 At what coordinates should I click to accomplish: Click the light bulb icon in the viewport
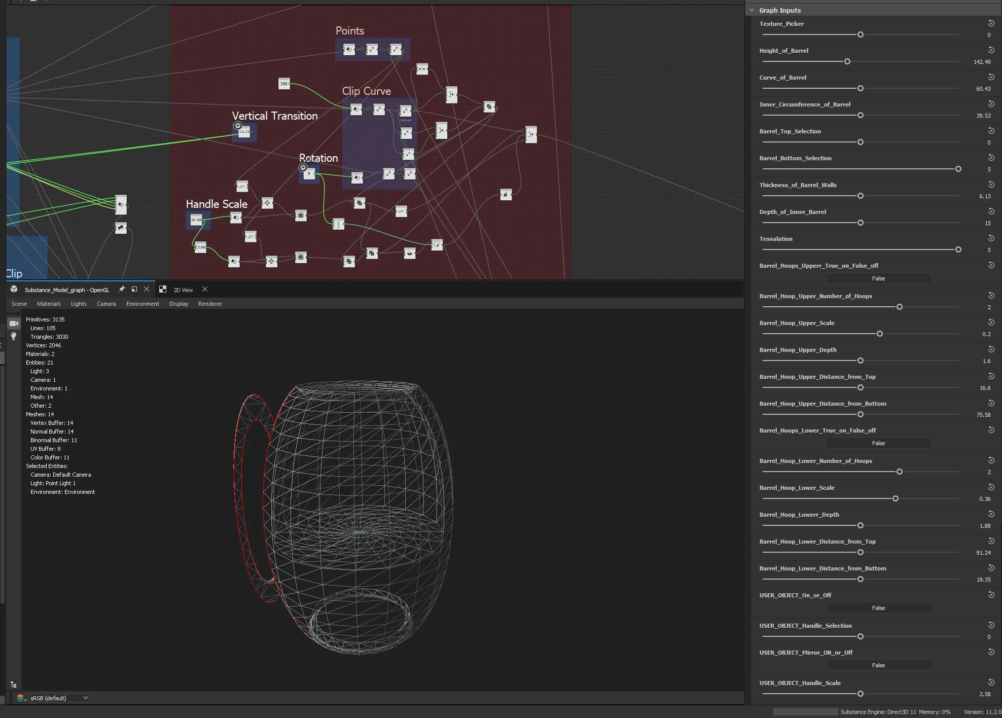14,336
